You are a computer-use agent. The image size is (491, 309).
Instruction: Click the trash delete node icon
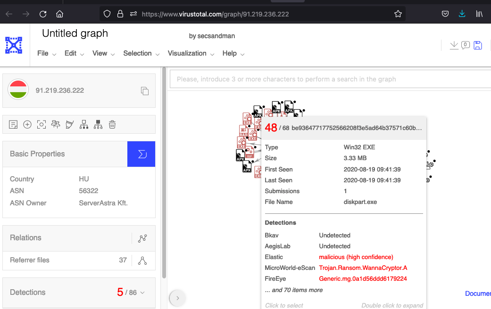112,124
